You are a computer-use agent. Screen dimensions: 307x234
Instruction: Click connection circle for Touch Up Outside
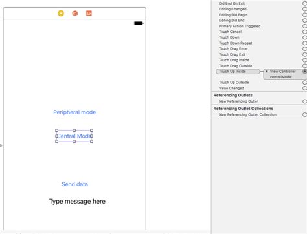click(304, 83)
